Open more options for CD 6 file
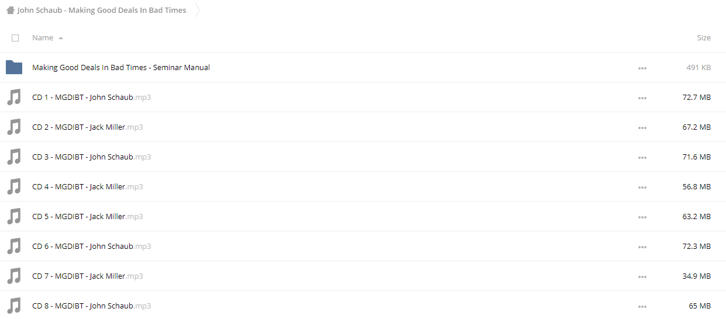Viewport: 726px width, 319px height. [x=642, y=247]
